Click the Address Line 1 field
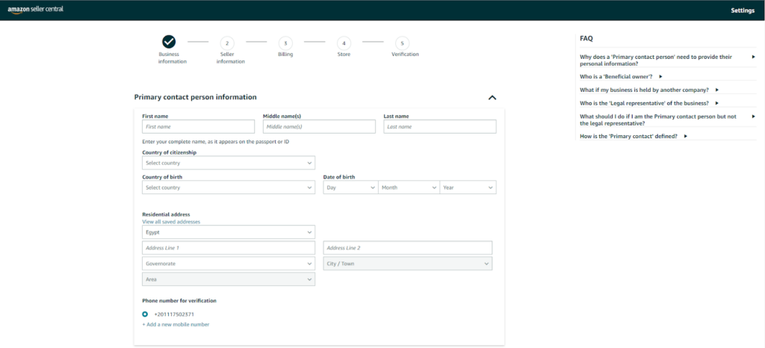 pyautogui.click(x=229, y=248)
